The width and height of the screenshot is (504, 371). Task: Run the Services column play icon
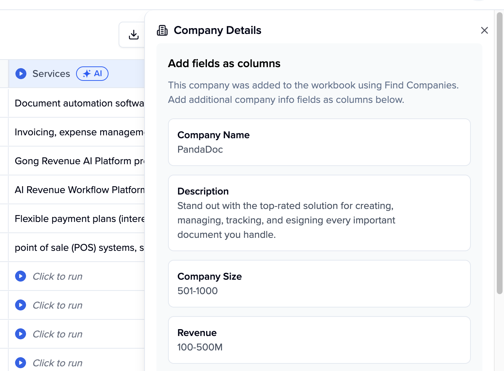tap(21, 74)
